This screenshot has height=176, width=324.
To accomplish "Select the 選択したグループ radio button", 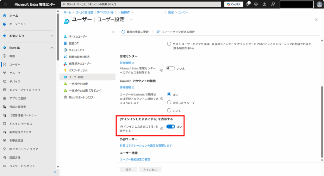I will (x=169, y=103).
